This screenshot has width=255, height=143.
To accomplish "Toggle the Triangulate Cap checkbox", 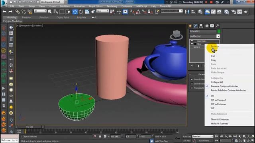I will (x=192, y=88).
